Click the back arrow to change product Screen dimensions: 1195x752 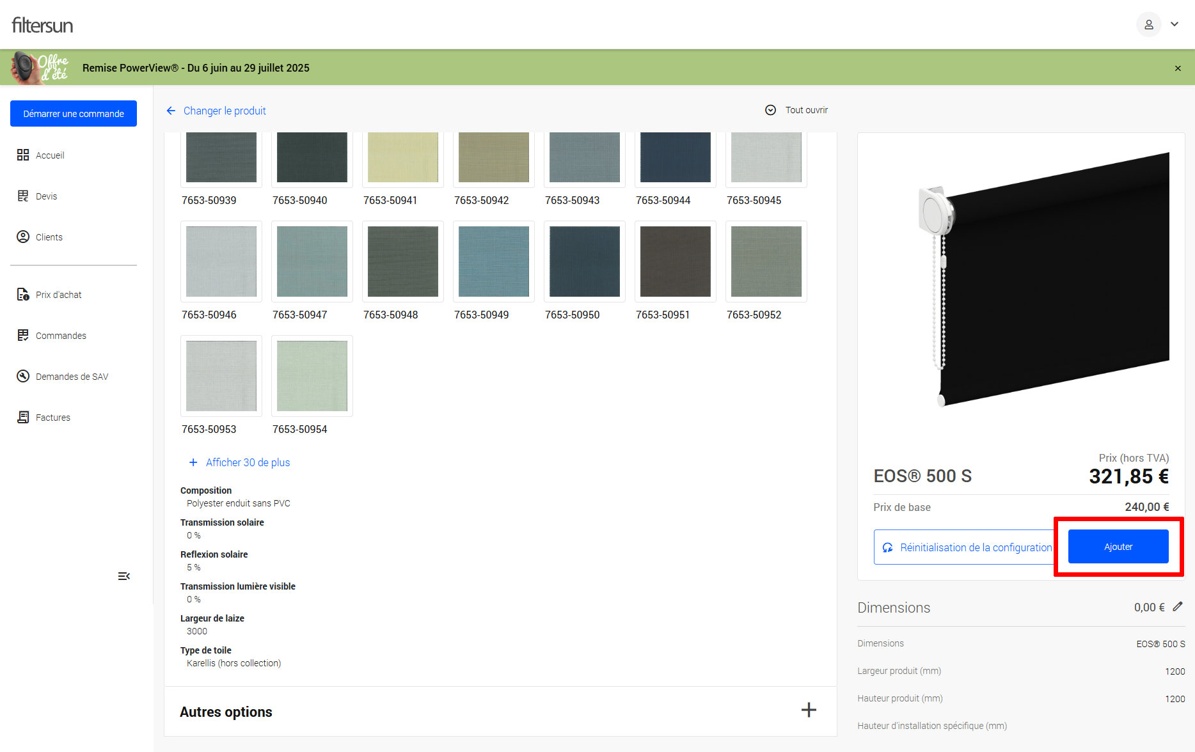pyautogui.click(x=171, y=111)
